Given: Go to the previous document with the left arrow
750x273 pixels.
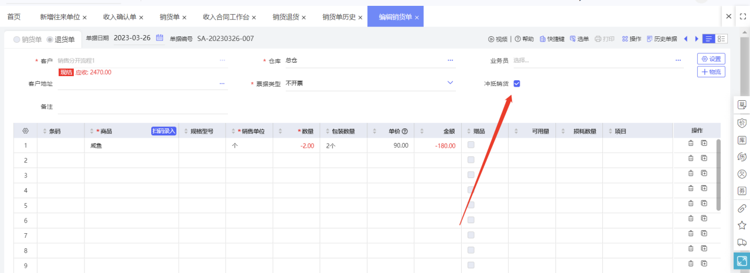Looking at the screenshot, I should tap(686, 39).
